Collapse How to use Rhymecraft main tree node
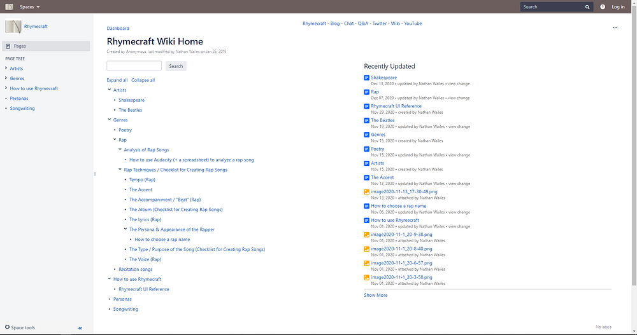This screenshot has width=637, height=335. pos(110,279)
